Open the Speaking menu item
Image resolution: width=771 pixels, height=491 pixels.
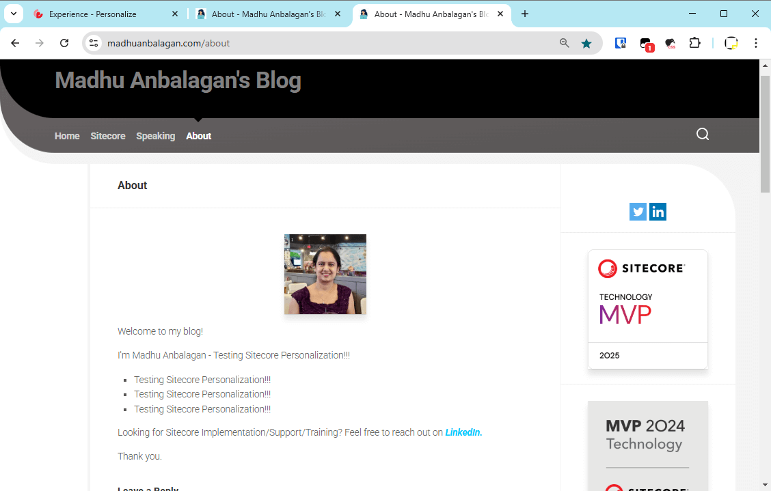coord(155,136)
